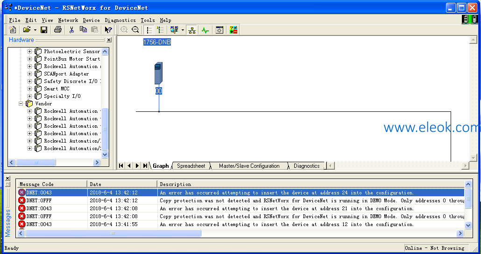Click the window with starburst icon
Image resolution: width=481 pixels, height=254 pixels.
click(x=219, y=30)
